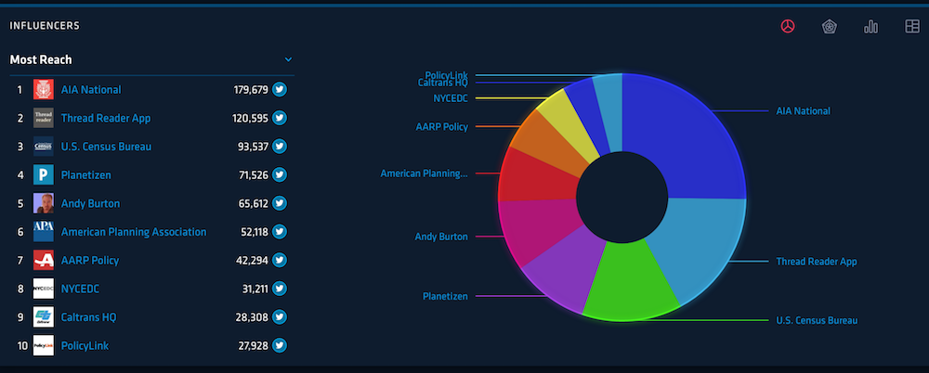This screenshot has height=373, width=929.
Task: Open the NYCEDC link in list
Action: (80, 289)
